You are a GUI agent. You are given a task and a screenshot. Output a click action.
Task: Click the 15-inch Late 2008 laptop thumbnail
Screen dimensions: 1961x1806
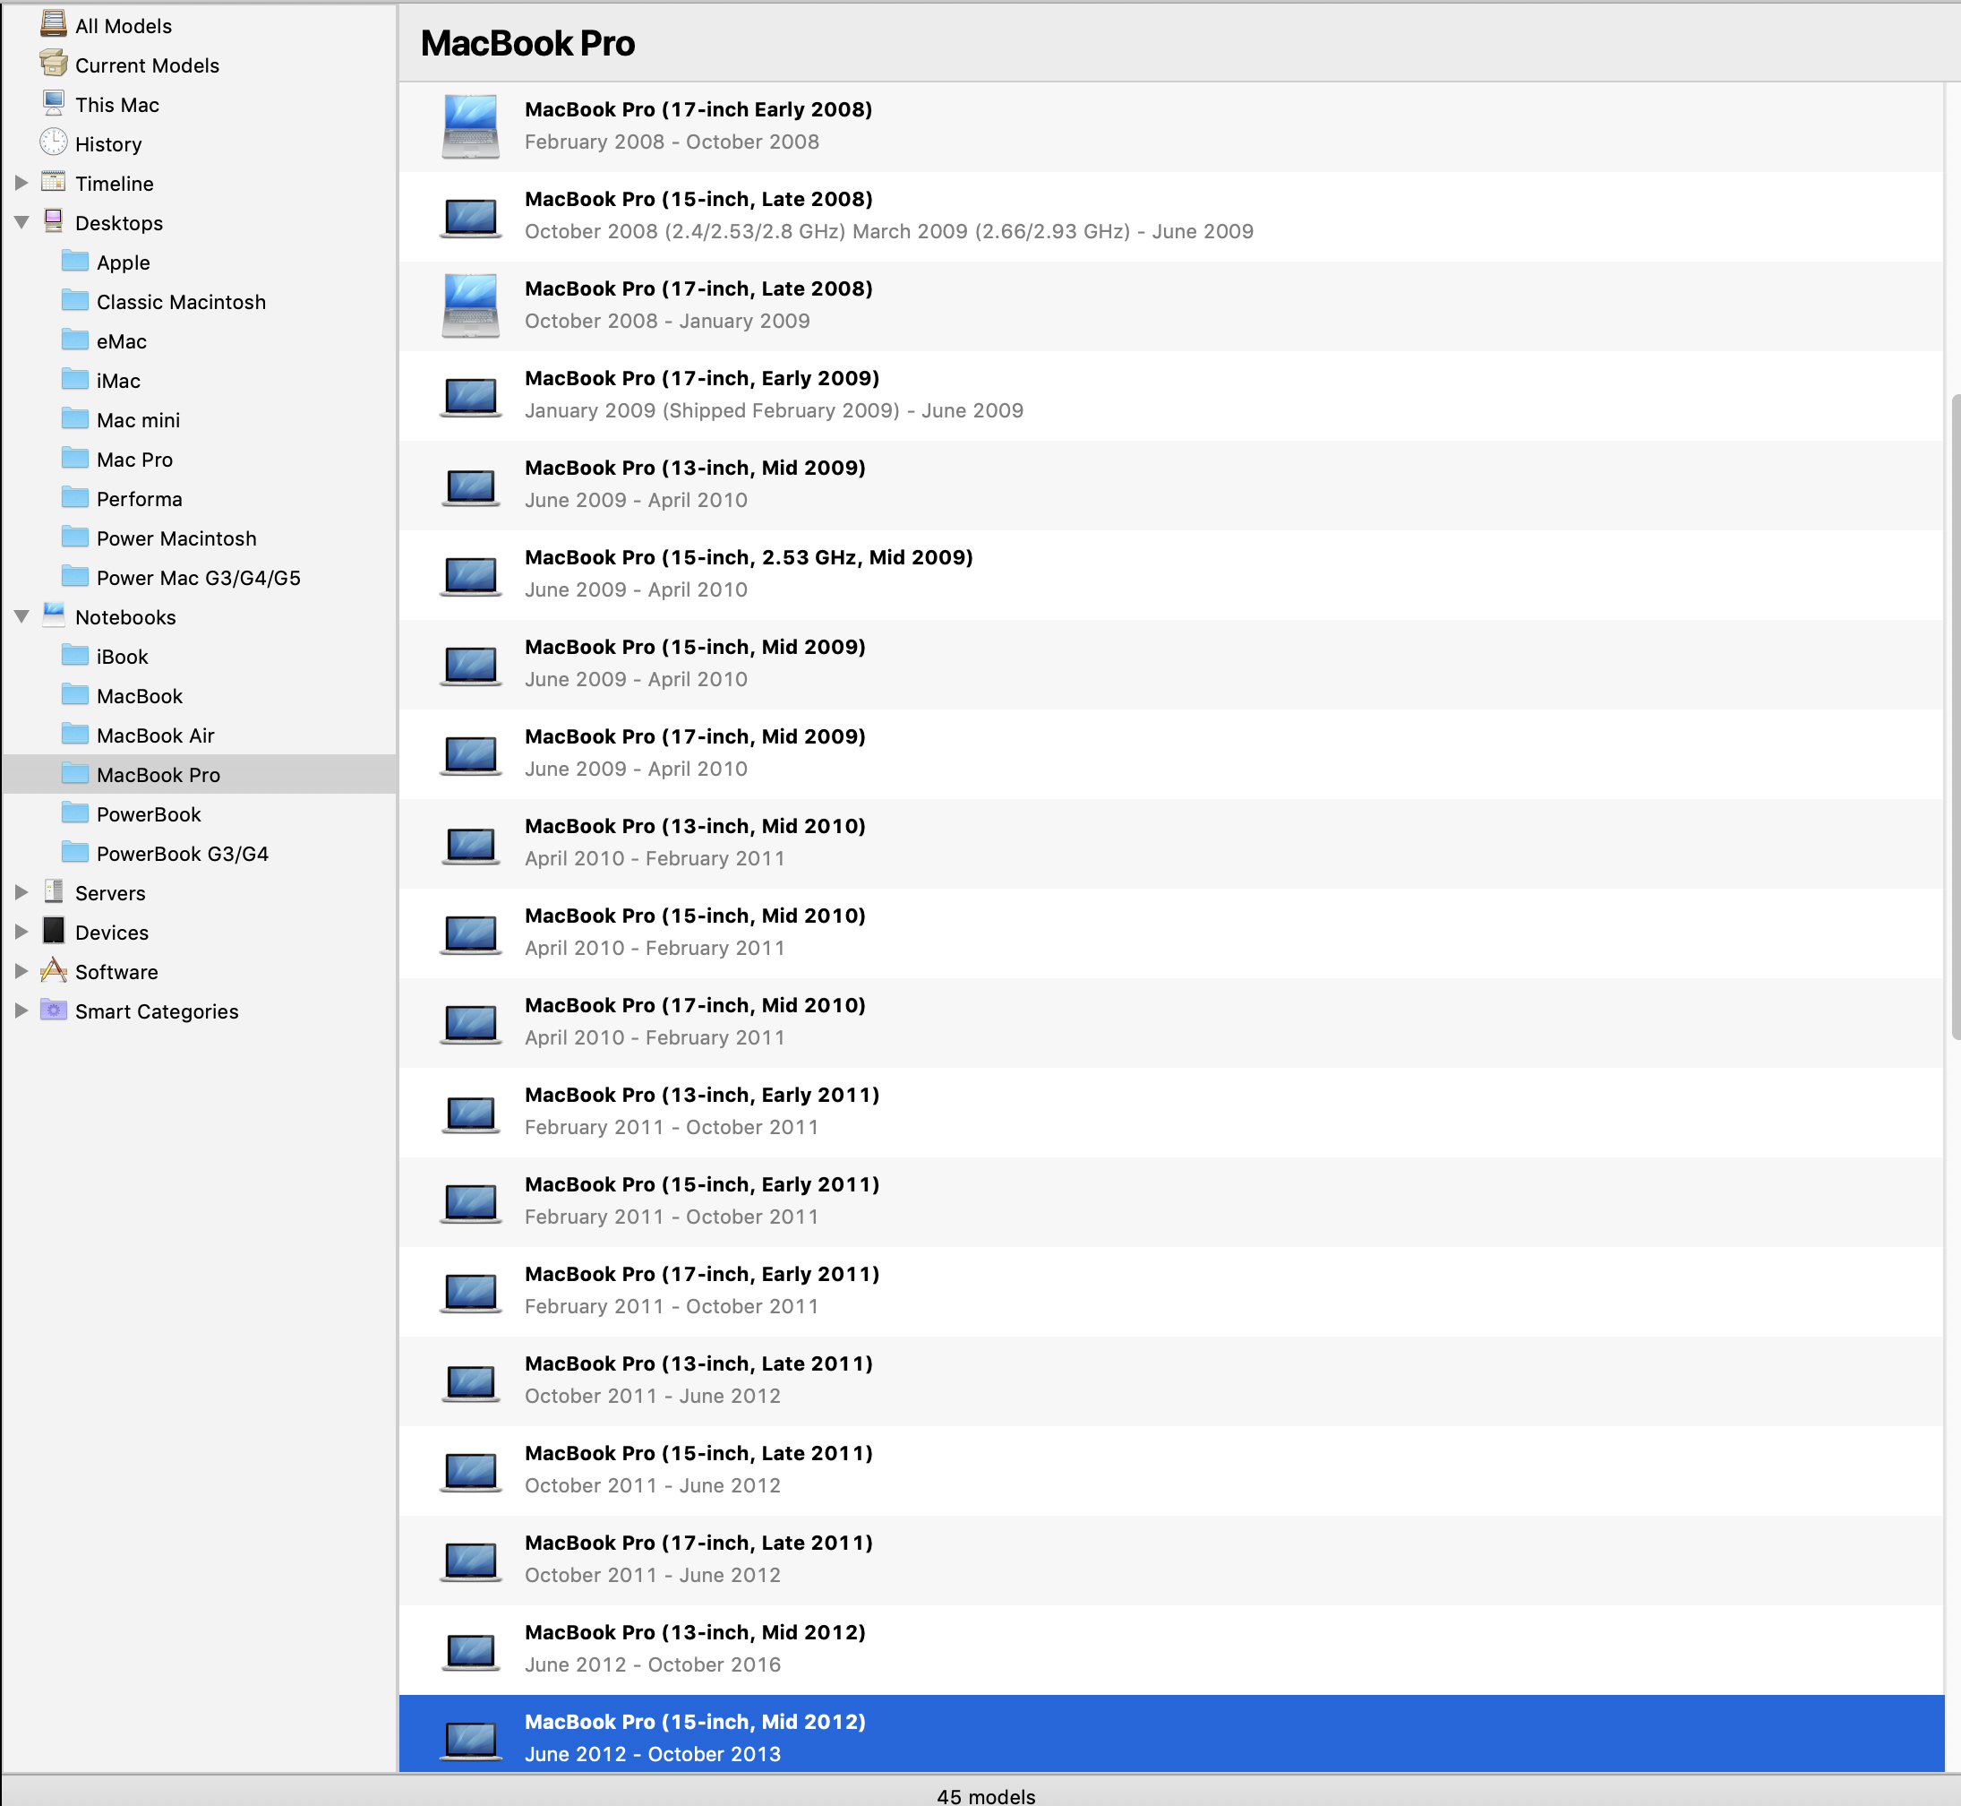(x=471, y=217)
